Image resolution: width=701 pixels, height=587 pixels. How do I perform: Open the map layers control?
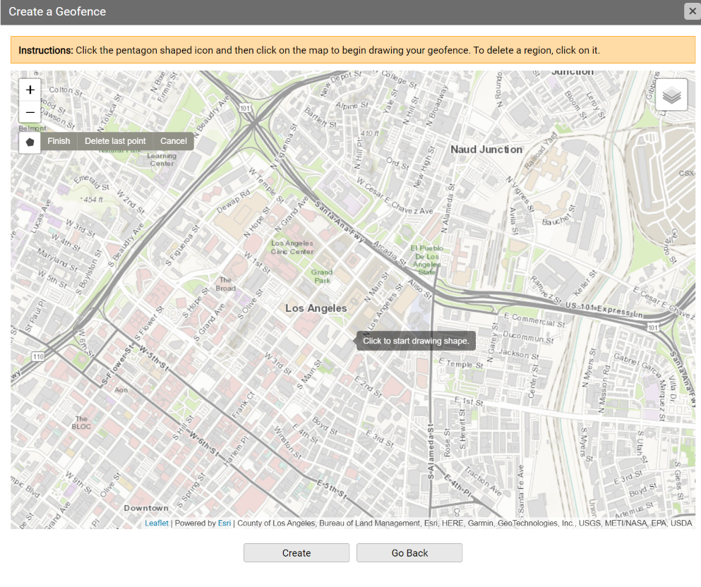pos(671,95)
